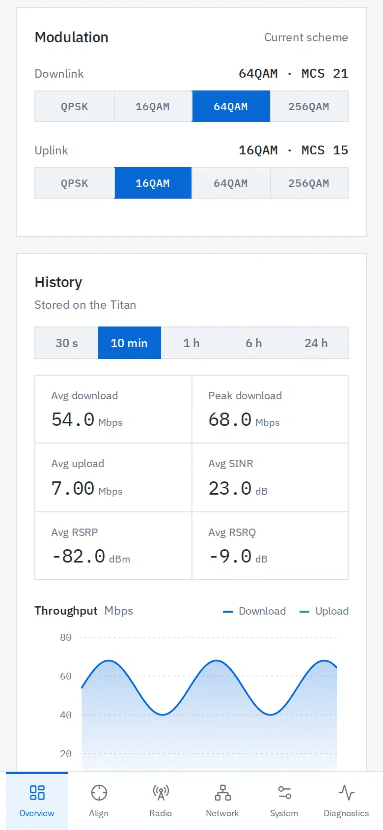Screen dimensions: 383x830
Task: Open the Network topology icon
Action: [222, 793]
